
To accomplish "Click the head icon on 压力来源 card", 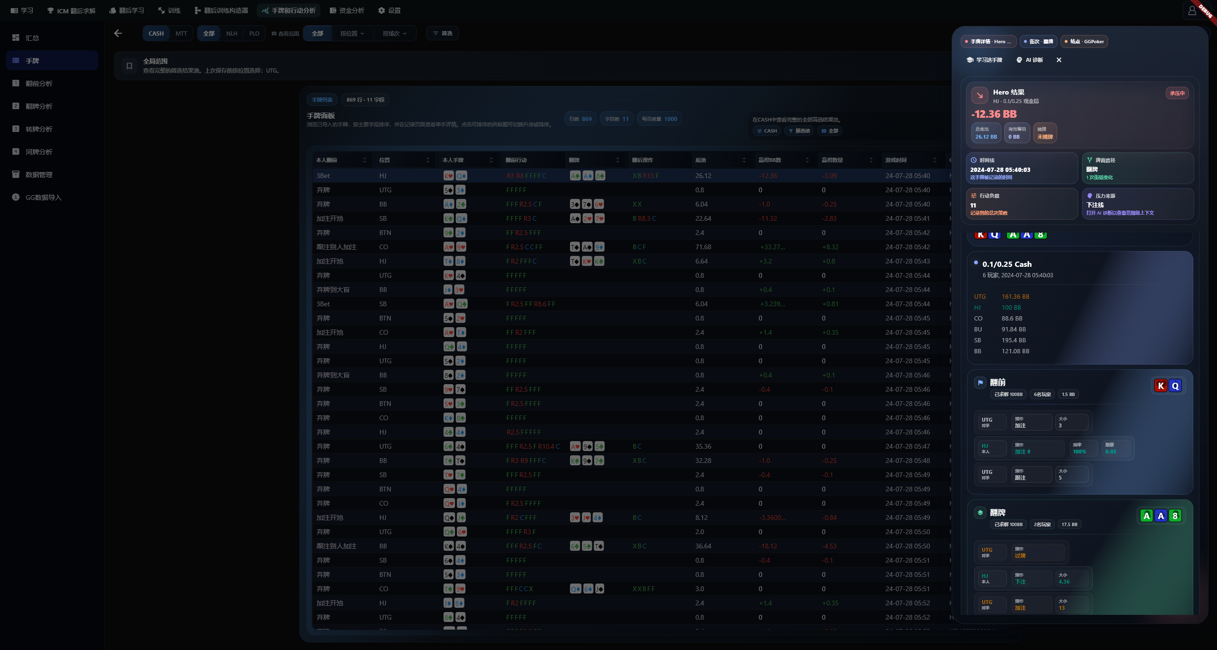I will 1090,196.
